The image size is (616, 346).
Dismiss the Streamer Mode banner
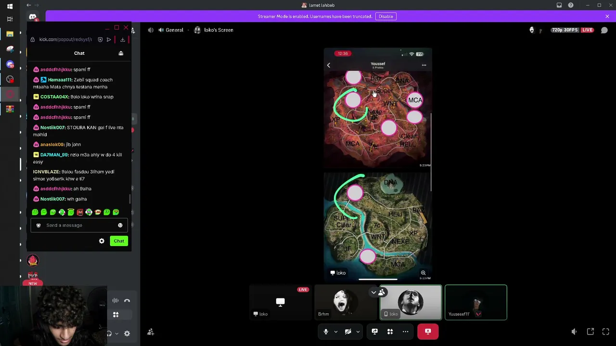point(607,16)
